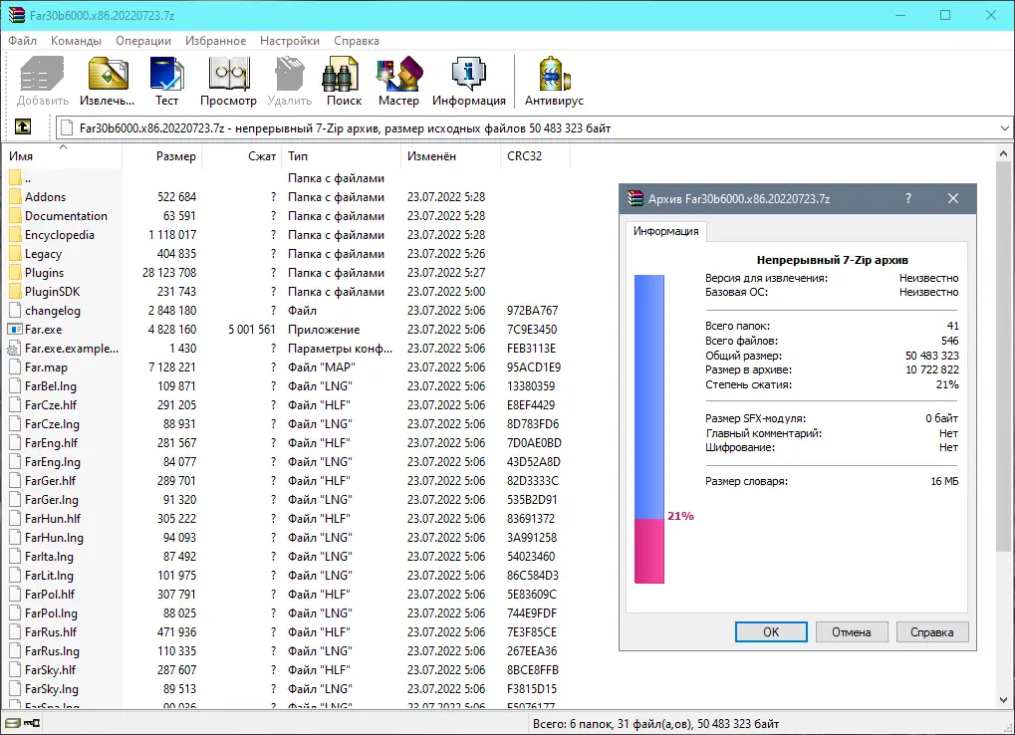This screenshot has width=1015, height=735.
Task: Start Поиск search from the toolbar
Action: [342, 80]
